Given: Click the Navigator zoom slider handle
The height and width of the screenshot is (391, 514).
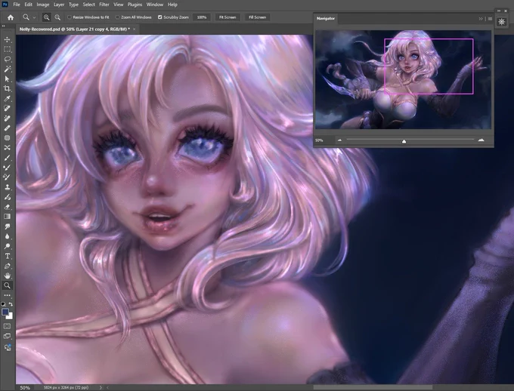Looking at the screenshot, I should point(404,141).
